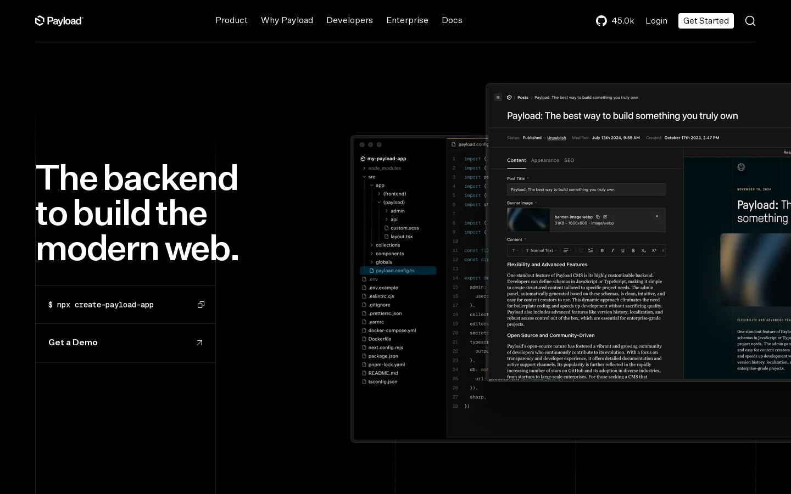Open the Developers menu
The width and height of the screenshot is (791, 494).
349,20
